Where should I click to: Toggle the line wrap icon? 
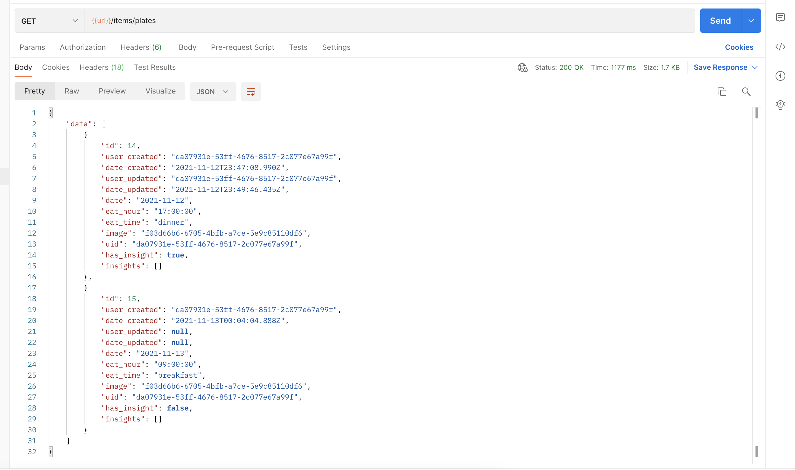(251, 92)
